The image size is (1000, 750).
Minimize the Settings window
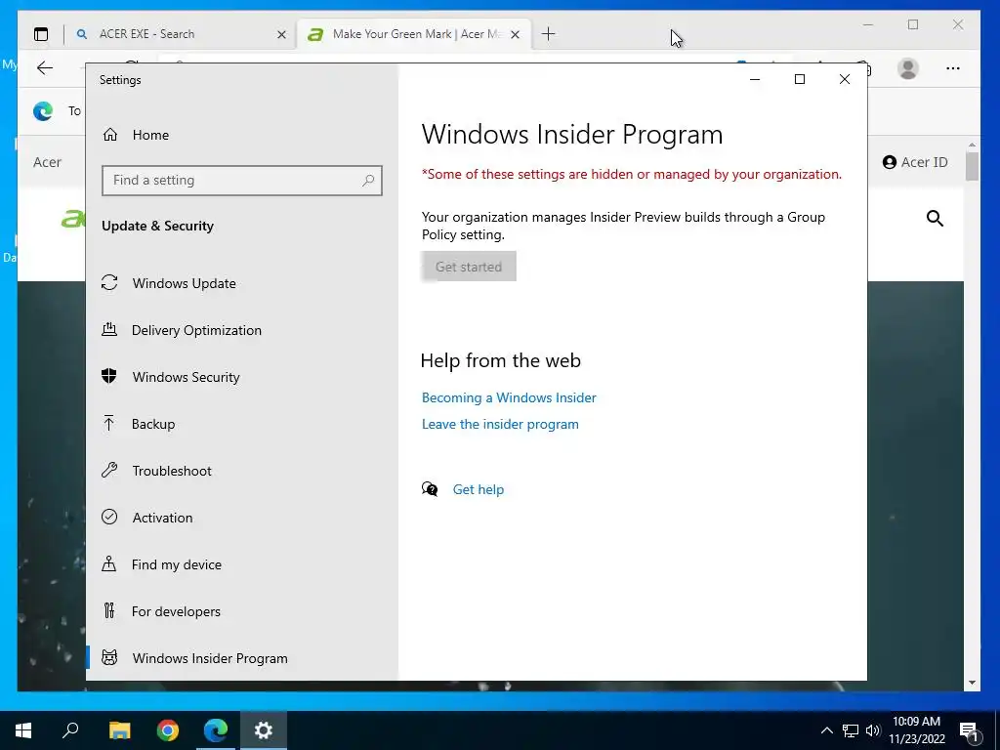[x=755, y=79]
